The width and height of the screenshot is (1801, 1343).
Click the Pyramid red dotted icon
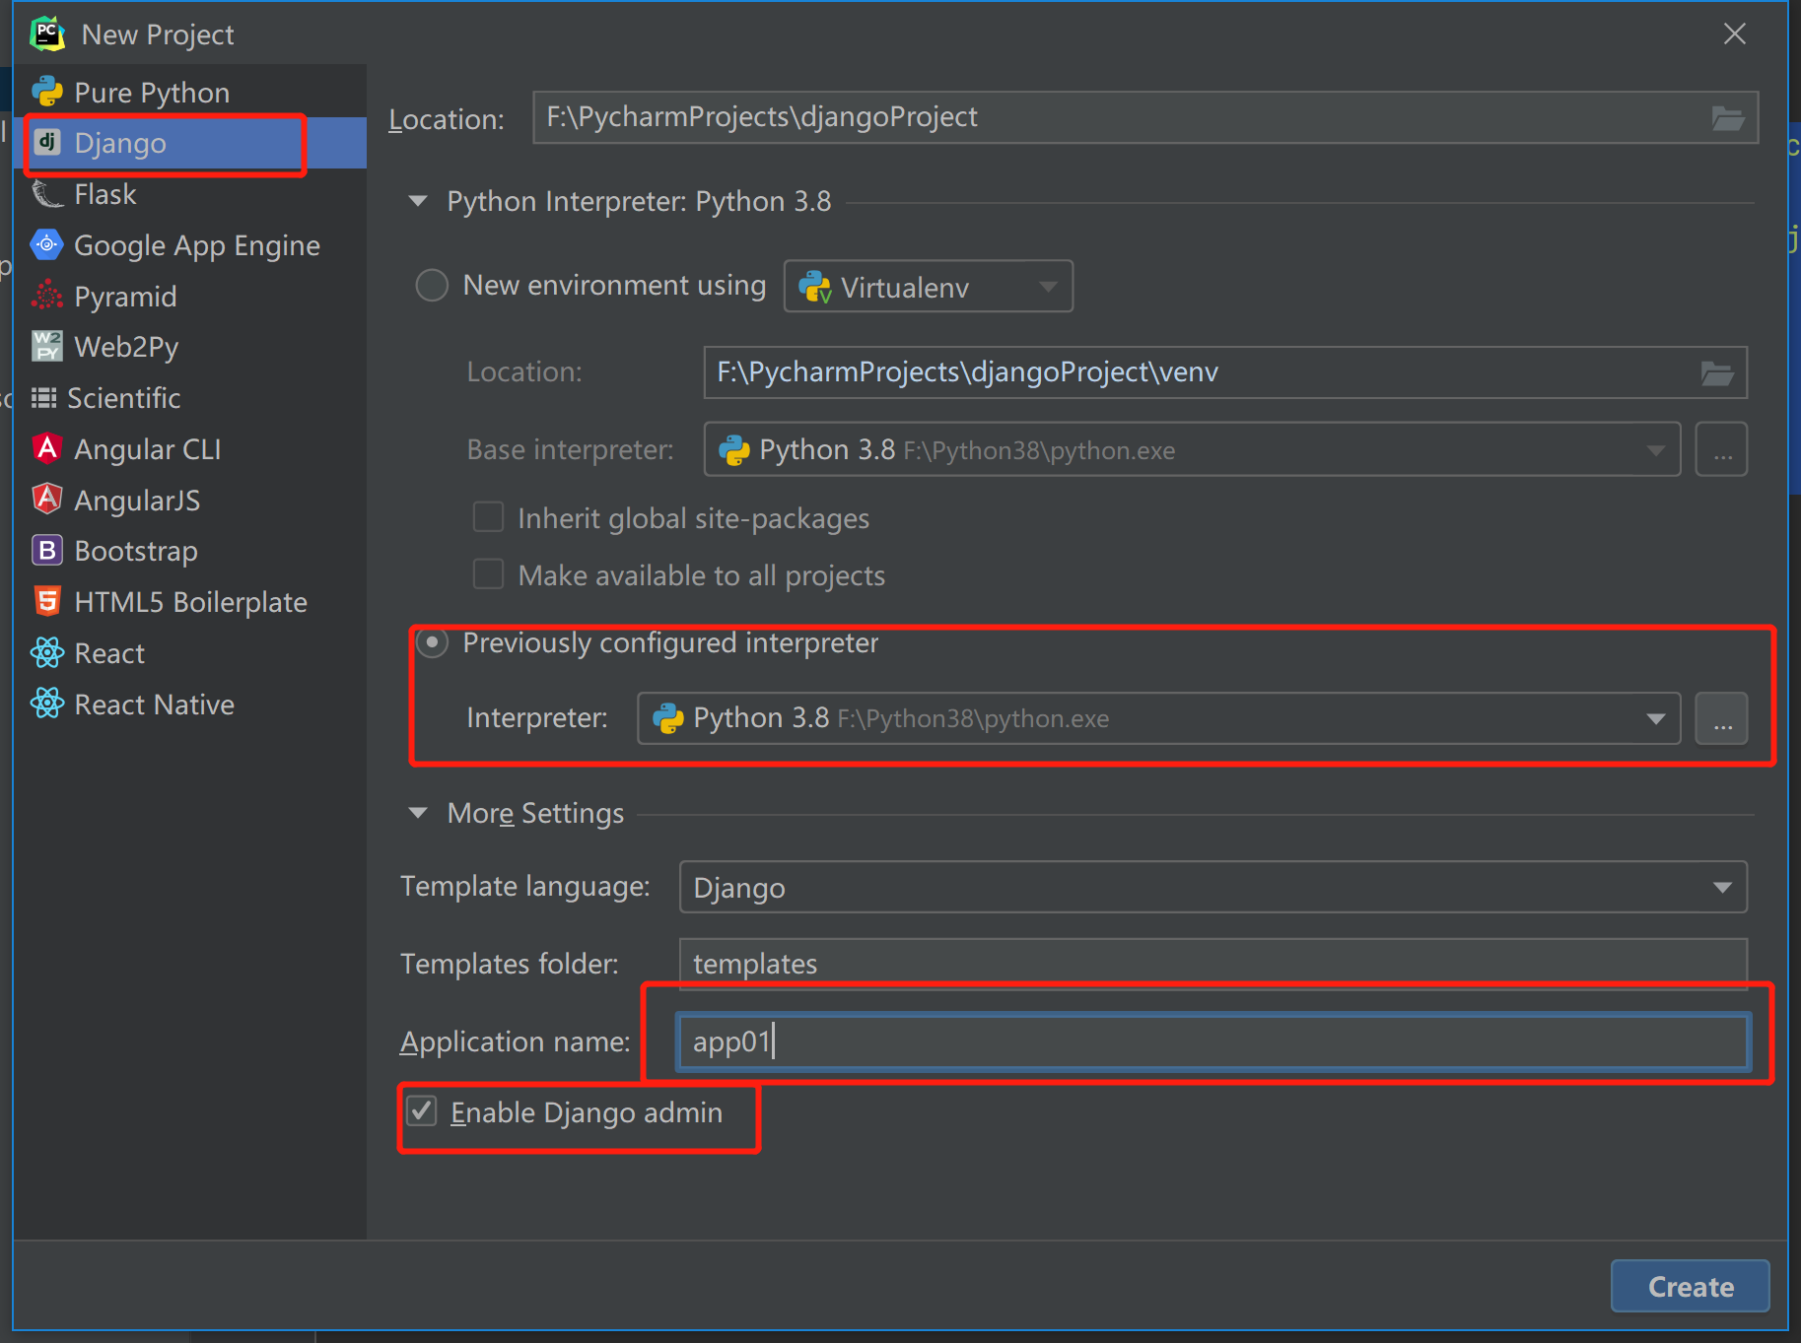coord(46,296)
